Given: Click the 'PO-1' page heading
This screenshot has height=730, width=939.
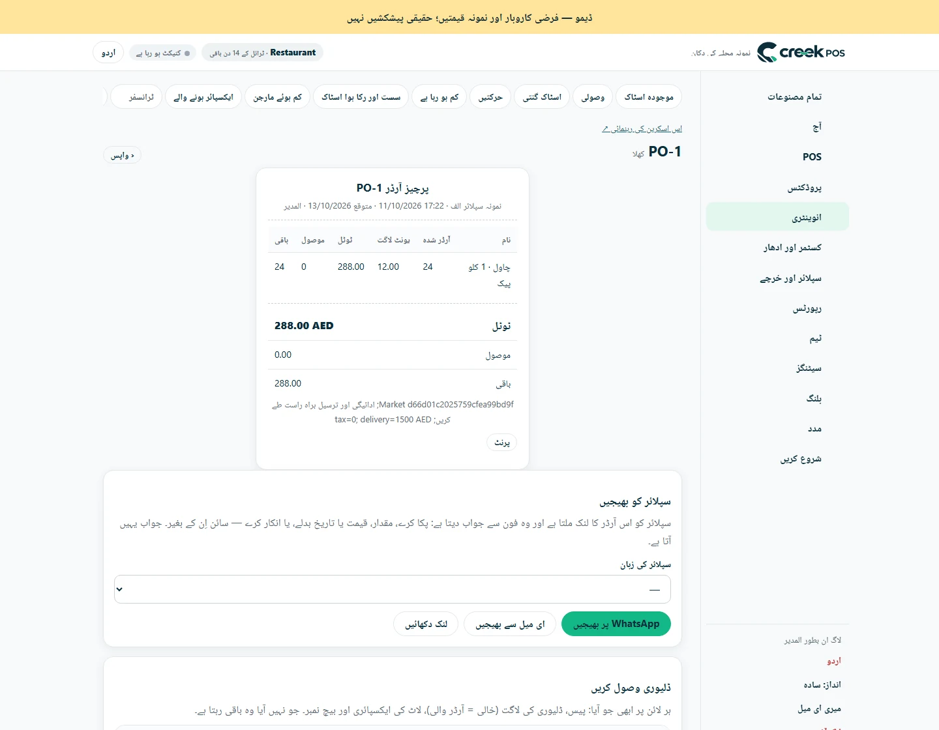Looking at the screenshot, I should coord(665,151).
